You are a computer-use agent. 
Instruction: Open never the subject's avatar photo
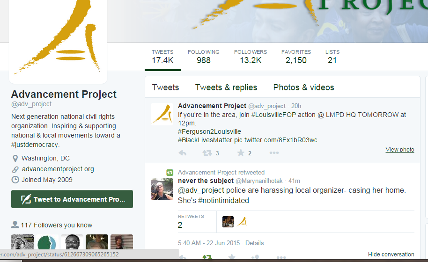pyautogui.click(x=162, y=189)
